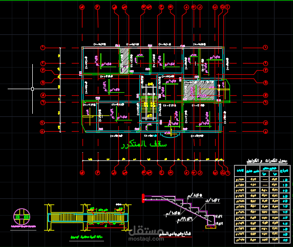Pick the yellow staircase treads in the plan
Screen dimensions: 293x247
pyautogui.click(x=149, y=104)
